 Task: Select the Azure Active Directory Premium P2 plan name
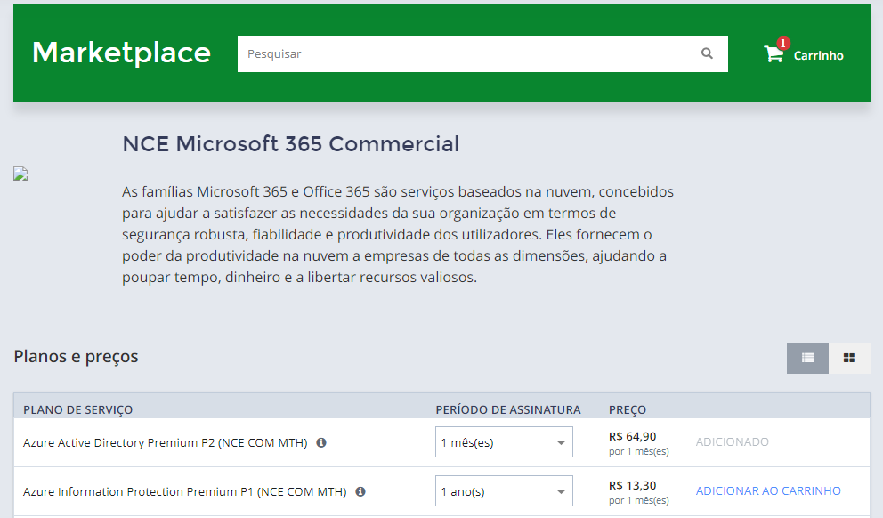(166, 442)
